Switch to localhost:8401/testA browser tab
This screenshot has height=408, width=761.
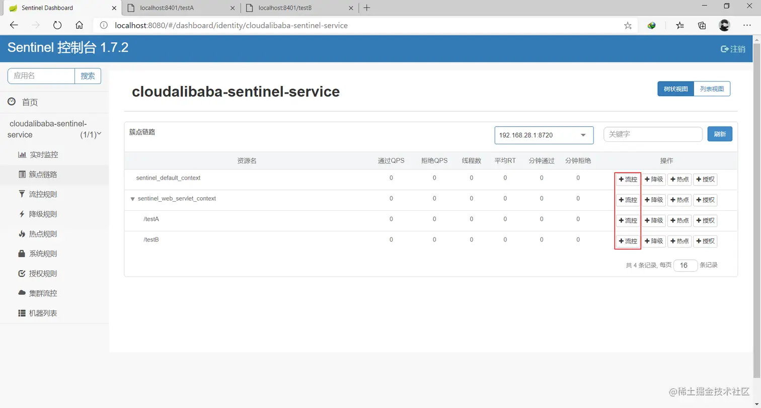pos(181,8)
